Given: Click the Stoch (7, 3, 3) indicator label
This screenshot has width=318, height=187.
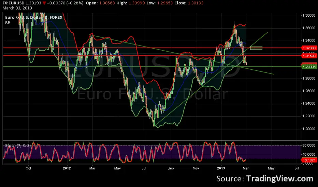Looking at the screenshot, I should 18,146.
